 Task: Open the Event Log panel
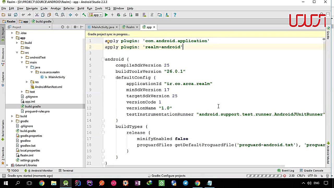tap(288, 171)
